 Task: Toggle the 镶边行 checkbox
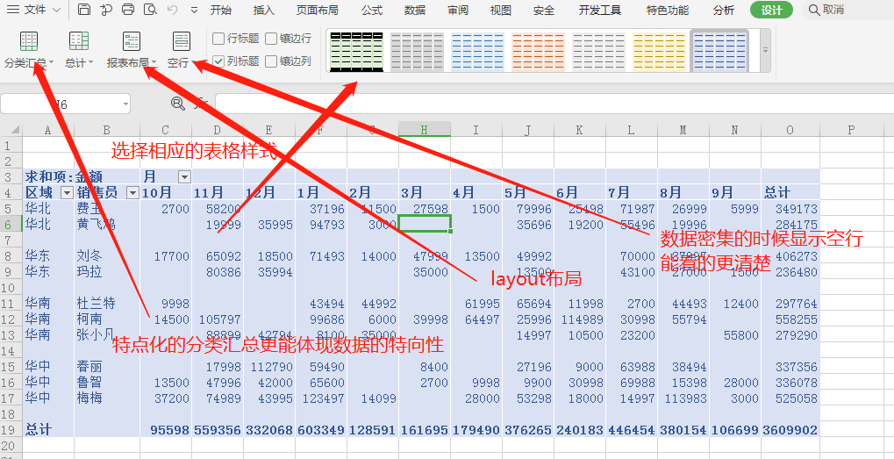pyautogui.click(x=271, y=39)
